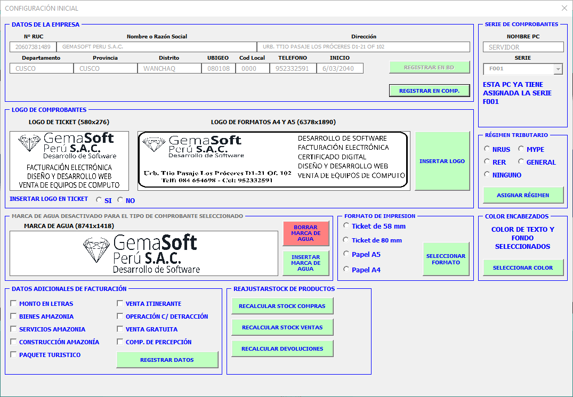Image resolution: width=573 pixels, height=397 pixels.
Task: Click the Distrito field showing WANCHAQ
Action: 170,68
